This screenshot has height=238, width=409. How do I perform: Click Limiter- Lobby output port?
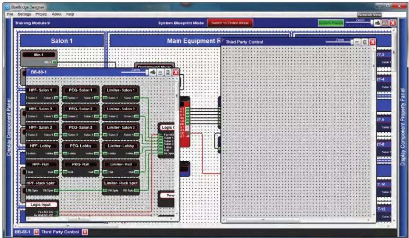click(x=136, y=153)
